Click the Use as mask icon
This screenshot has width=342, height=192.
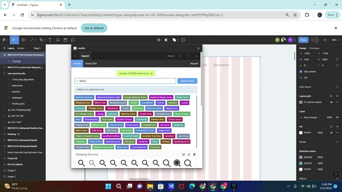pyautogui.click(x=166, y=40)
